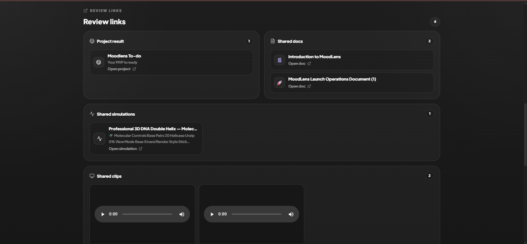Viewport: 527px width, 244px height.
Task: Click the Introduction to MoodLens title
Action: click(x=314, y=57)
